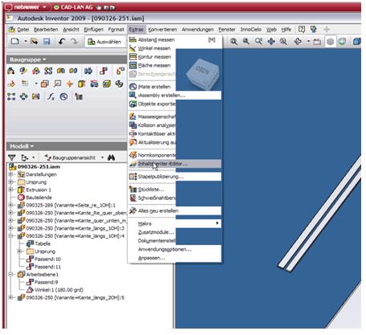The width and height of the screenshot is (366, 335).
Task: Click the Redo arrow icon
Action: [x=74, y=42]
